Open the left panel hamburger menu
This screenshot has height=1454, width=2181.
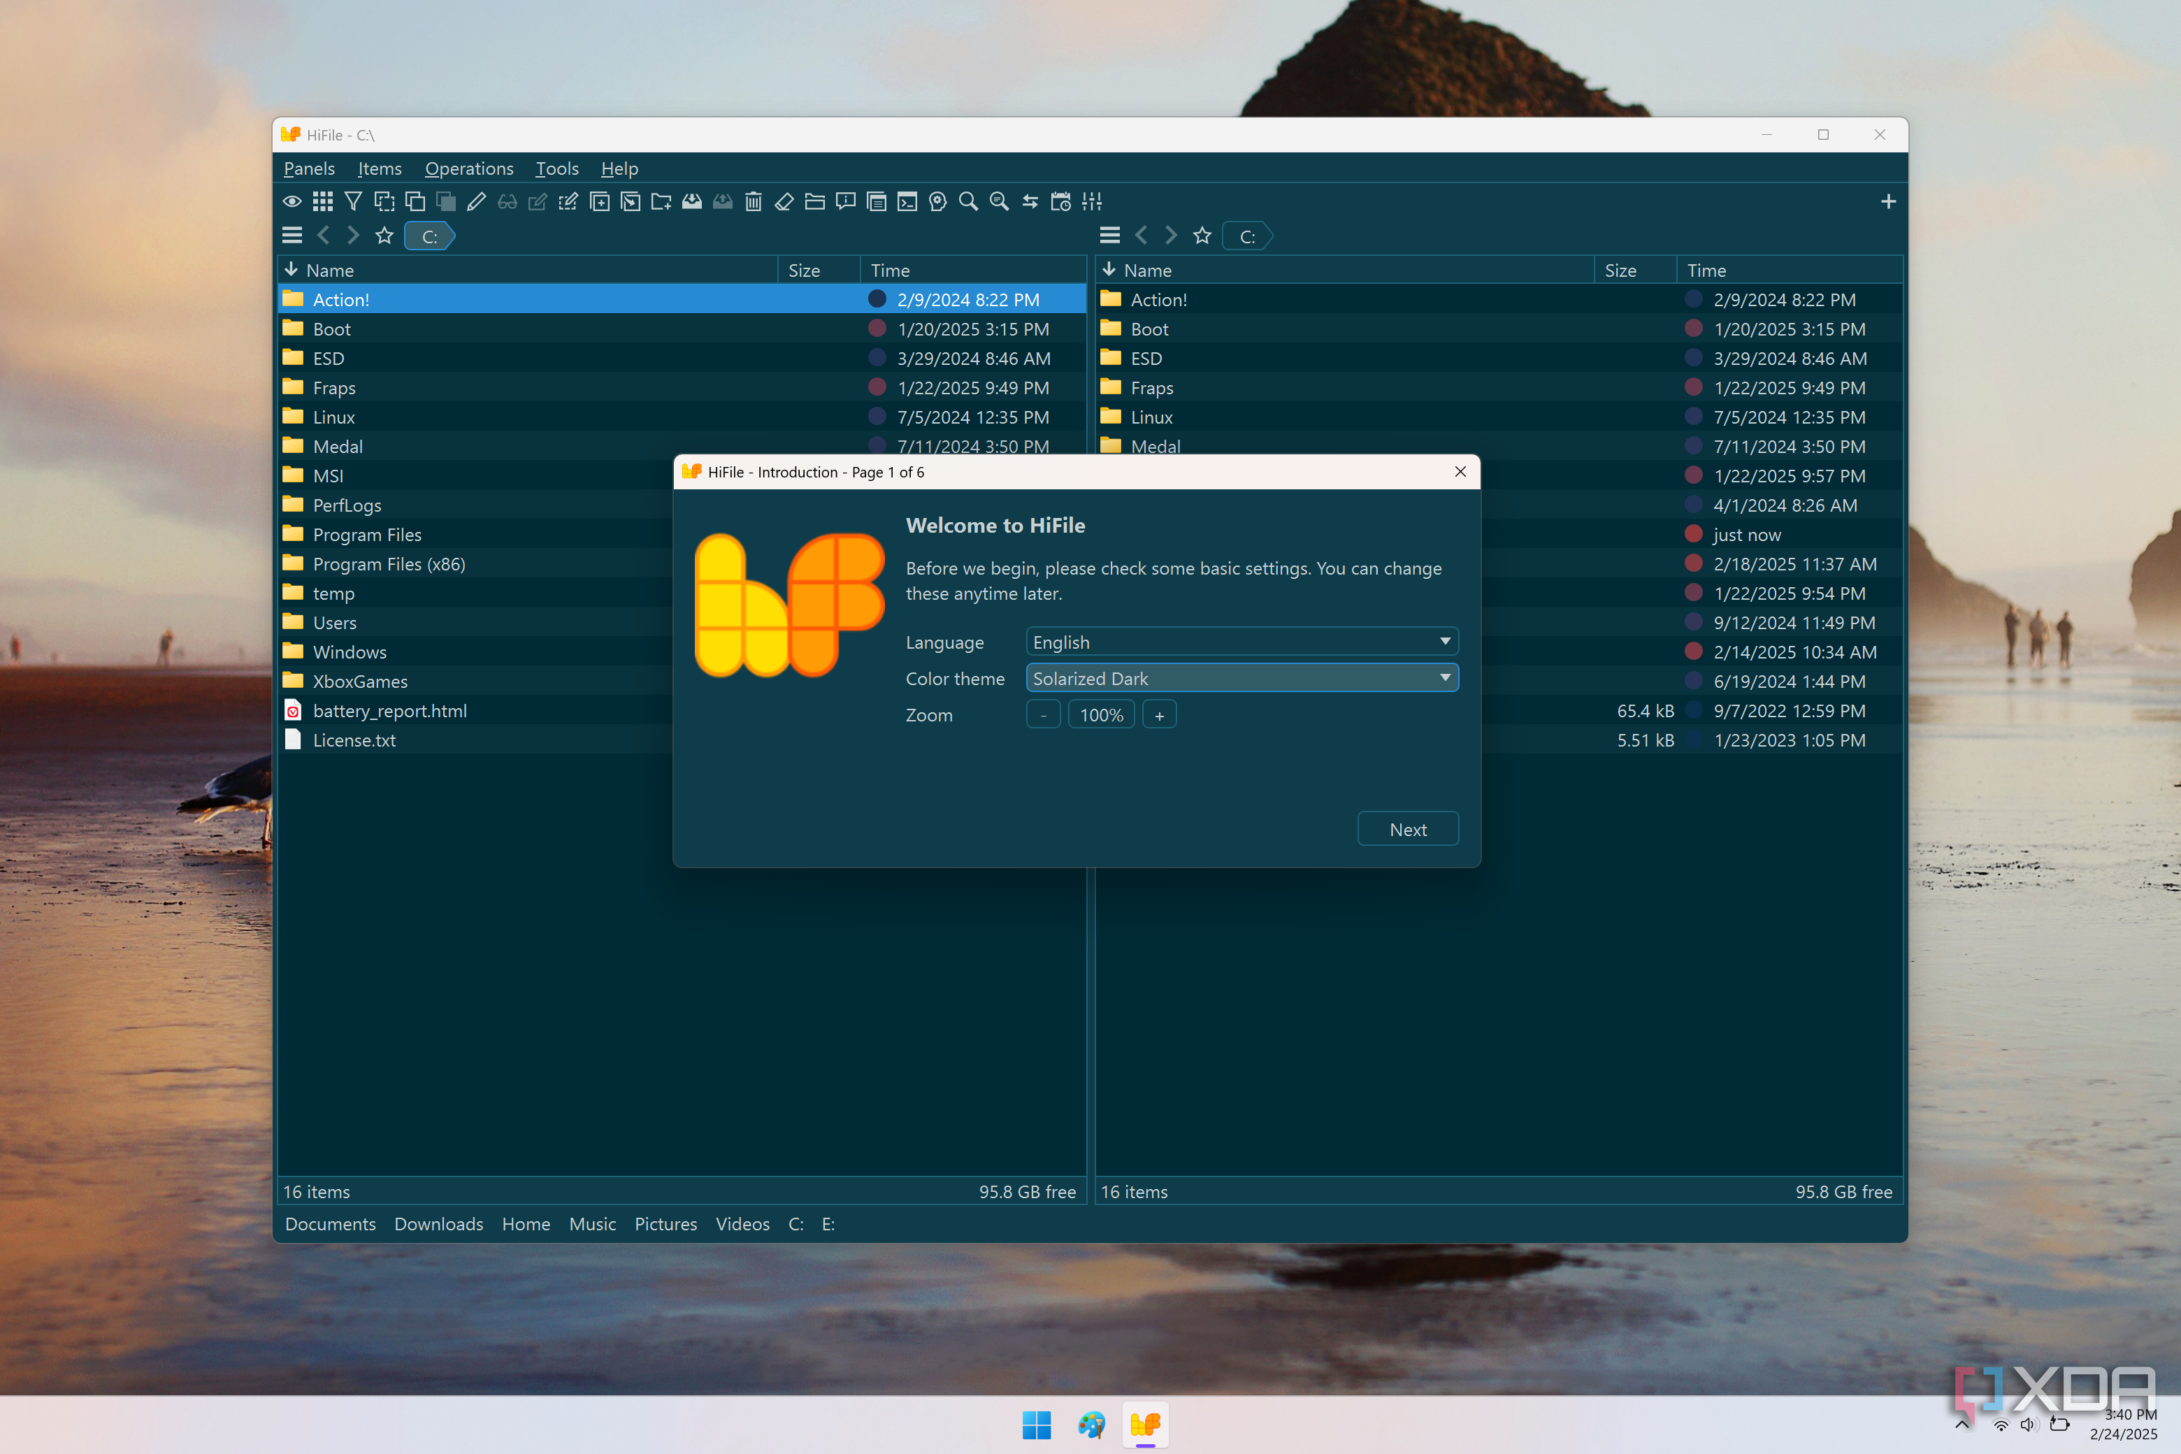[292, 236]
